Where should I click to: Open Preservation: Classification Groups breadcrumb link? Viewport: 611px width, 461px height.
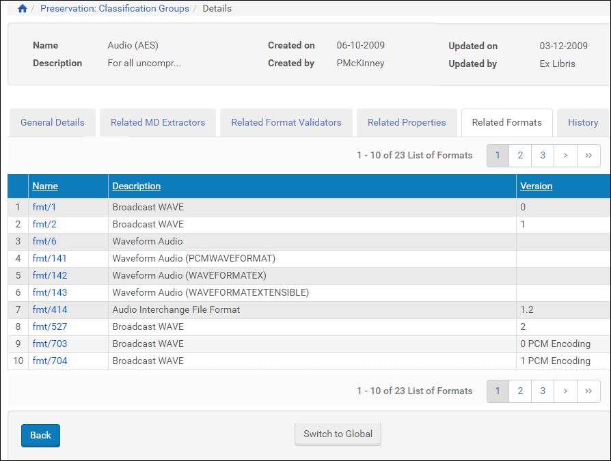[x=115, y=9]
